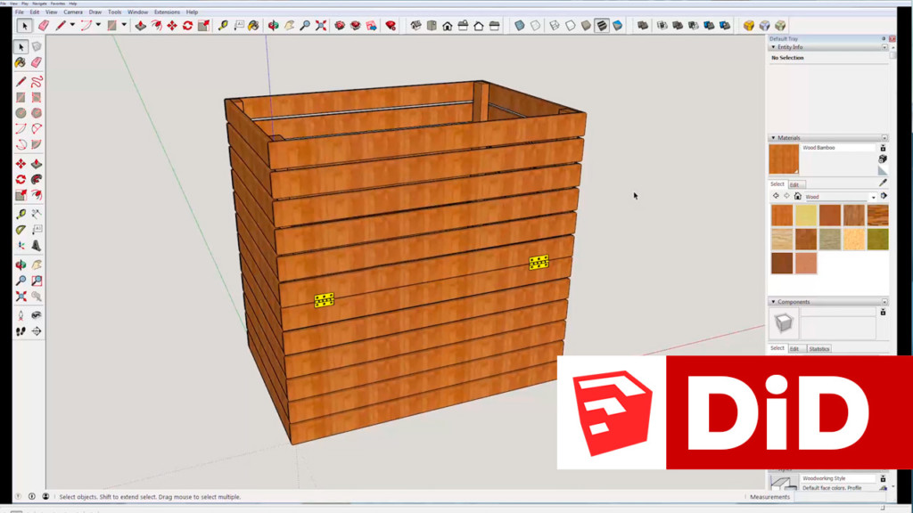Open the Window menu
Viewport: 913px width, 513px height.
point(137,12)
